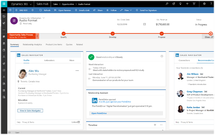Expand the Flow command dropdown
The width and height of the screenshot is (215, 135).
pyautogui.click(x=131, y=10)
